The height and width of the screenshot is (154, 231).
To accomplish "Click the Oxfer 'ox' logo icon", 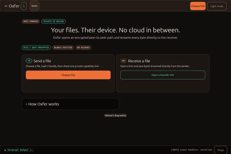I will 6,6.
